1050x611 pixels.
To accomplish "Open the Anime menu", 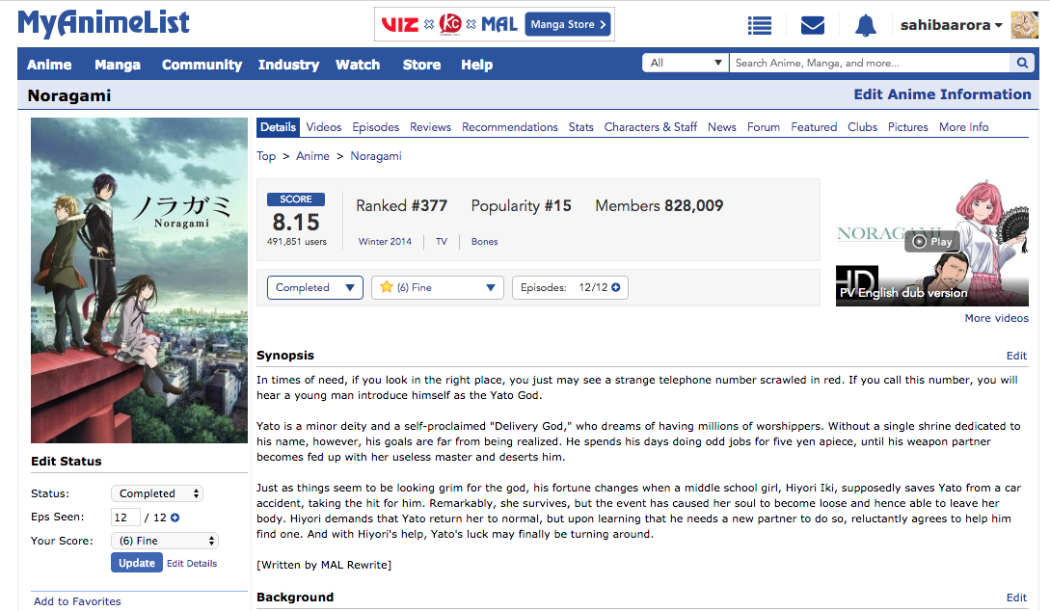I will [49, 65].
